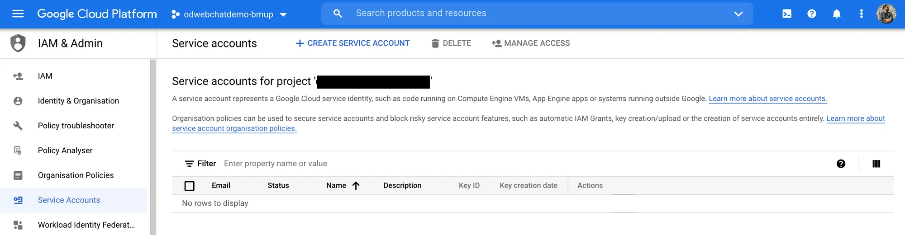This screenshot has height=235, width=905.
Task: Open Organisation Policies in sidebar
Action: pos(73,175)
